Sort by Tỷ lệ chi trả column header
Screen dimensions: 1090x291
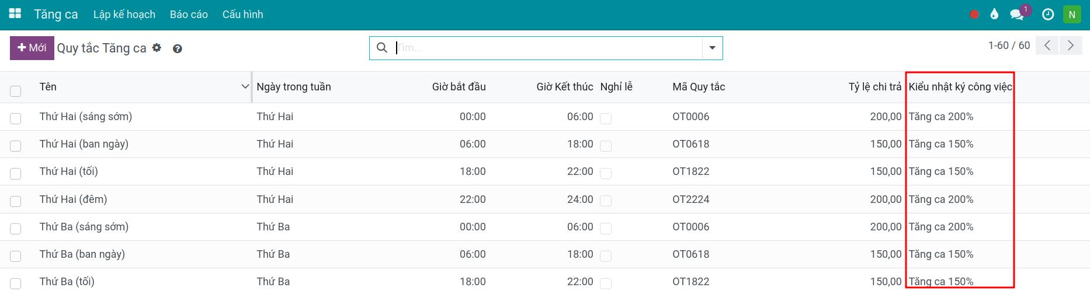875,87
